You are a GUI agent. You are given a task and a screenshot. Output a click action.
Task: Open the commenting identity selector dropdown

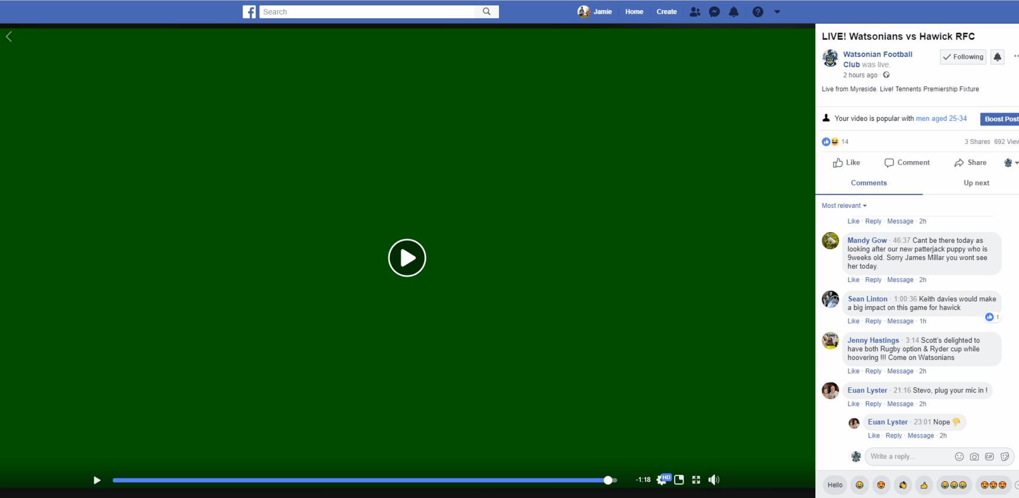[1011, 163]
